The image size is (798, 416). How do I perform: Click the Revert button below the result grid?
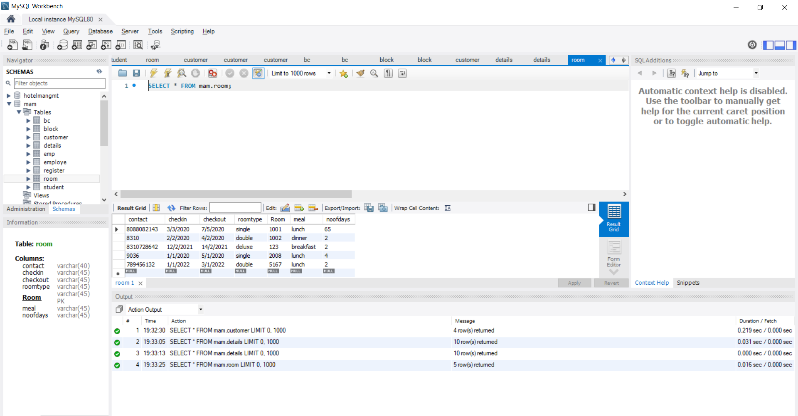(x=611, y=283)
